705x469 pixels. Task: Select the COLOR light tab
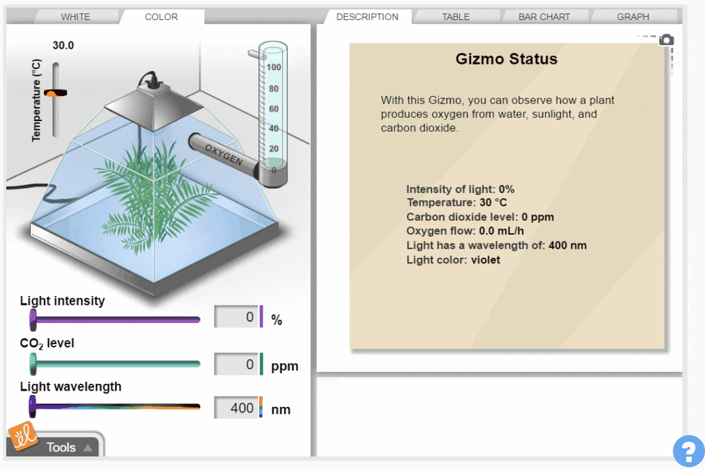[161, 17]
